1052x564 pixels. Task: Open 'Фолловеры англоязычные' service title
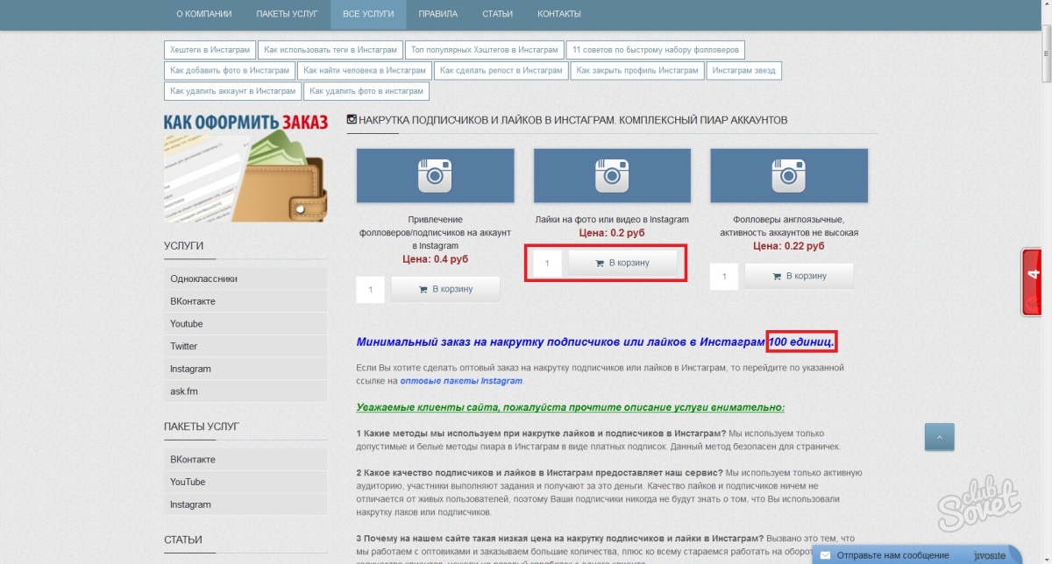coord(789,226)
